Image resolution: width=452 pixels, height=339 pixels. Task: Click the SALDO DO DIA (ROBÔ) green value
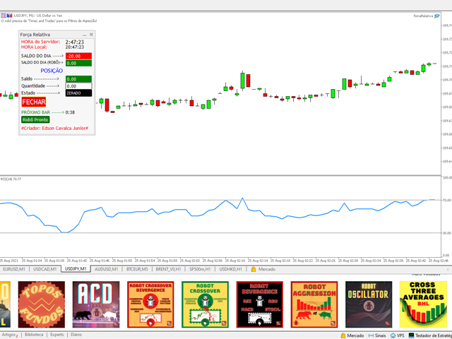click(78, 63)
